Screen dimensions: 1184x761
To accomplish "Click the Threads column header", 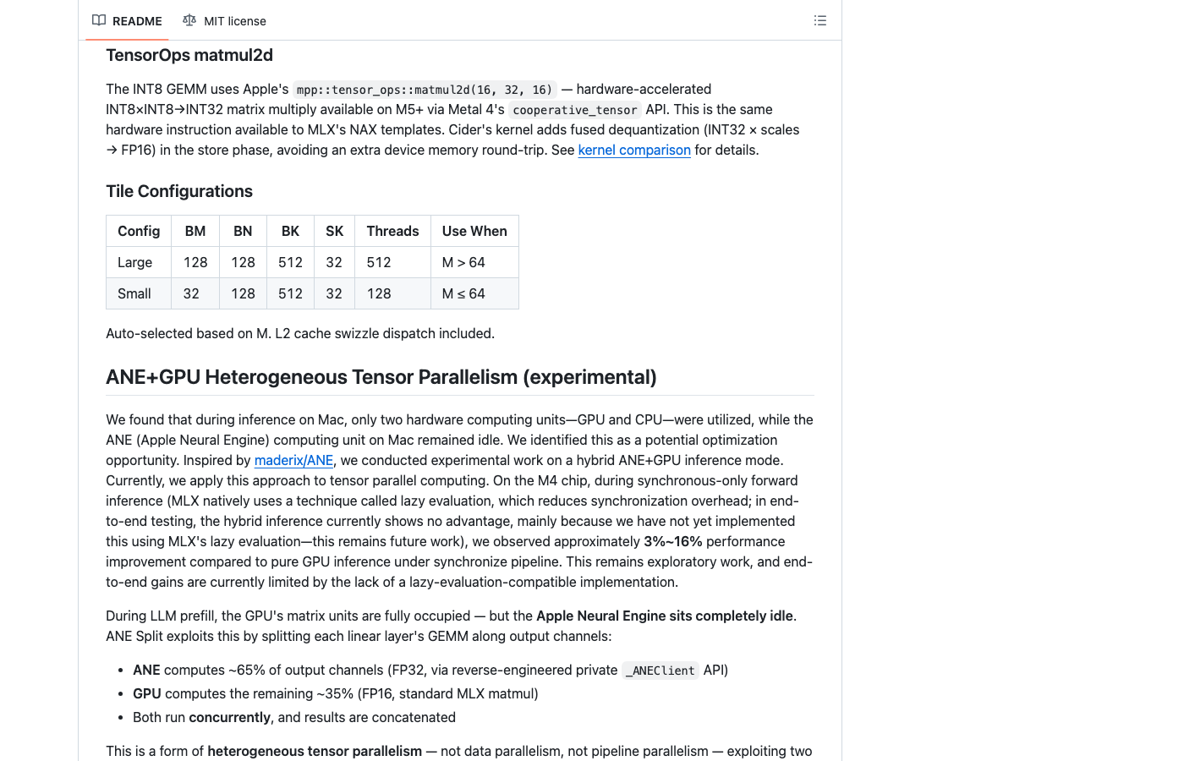I will point(392,231).
